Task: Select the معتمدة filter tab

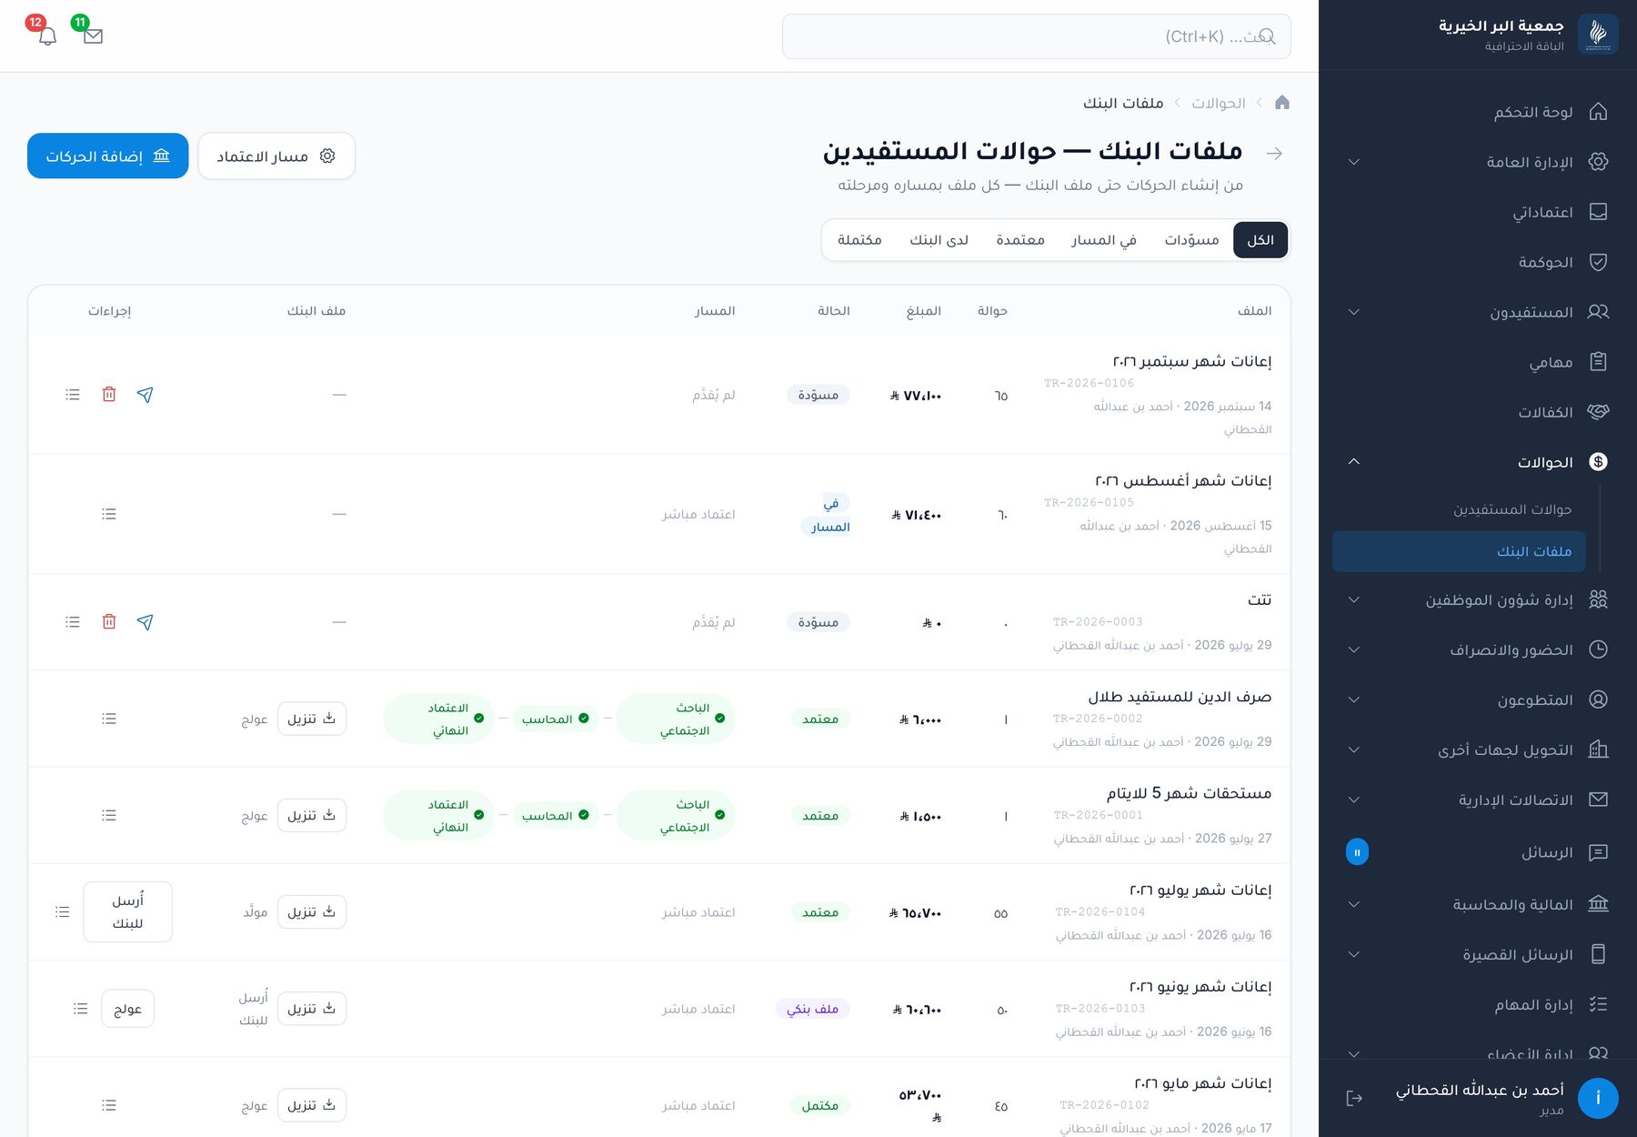Action: click(x=1020, y=240)
